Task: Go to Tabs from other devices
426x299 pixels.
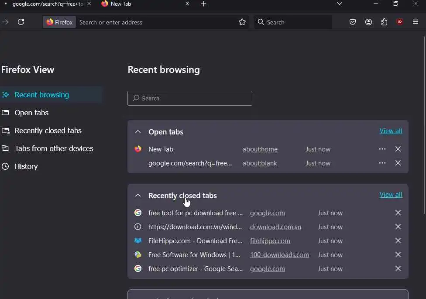Action: [54, 148]
